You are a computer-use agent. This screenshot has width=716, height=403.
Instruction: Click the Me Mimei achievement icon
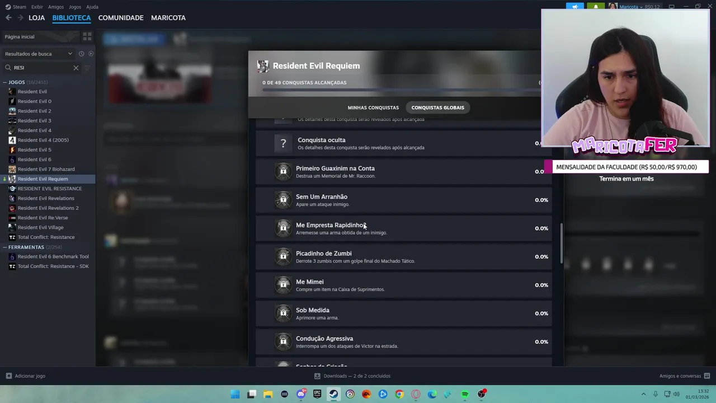point(283,285)
